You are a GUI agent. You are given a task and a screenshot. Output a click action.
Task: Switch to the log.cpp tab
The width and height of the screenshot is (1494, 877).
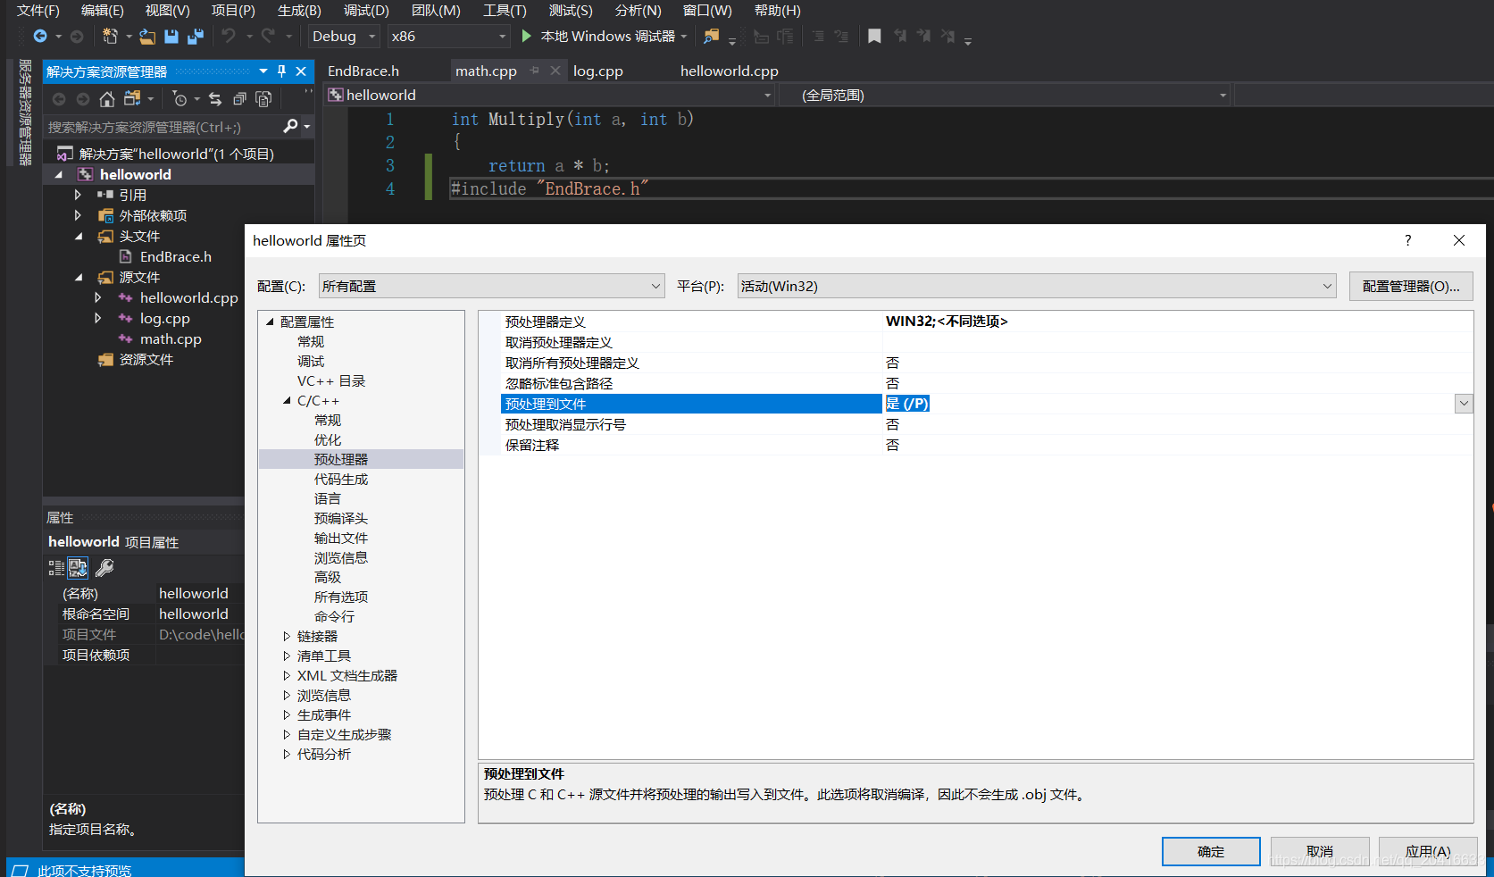pos(598,71)
